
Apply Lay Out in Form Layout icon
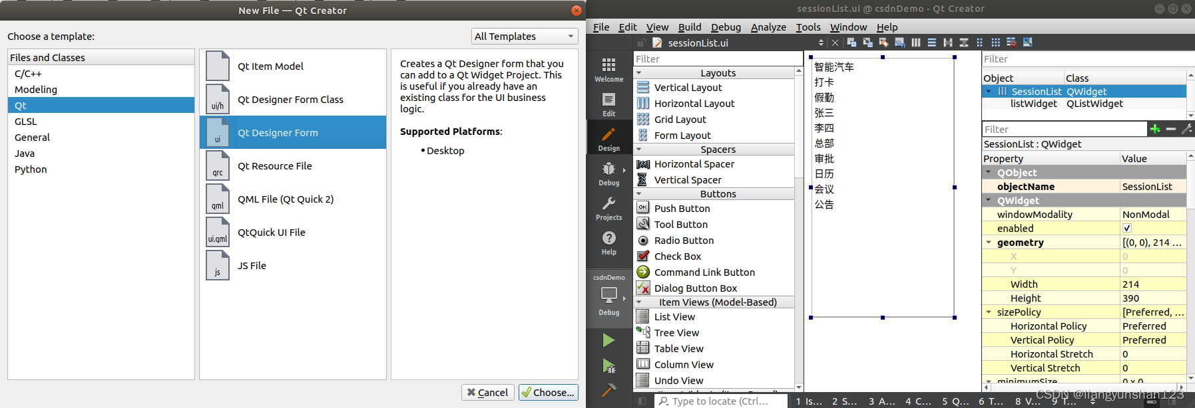pyautogui.click(x=979, y=43)
